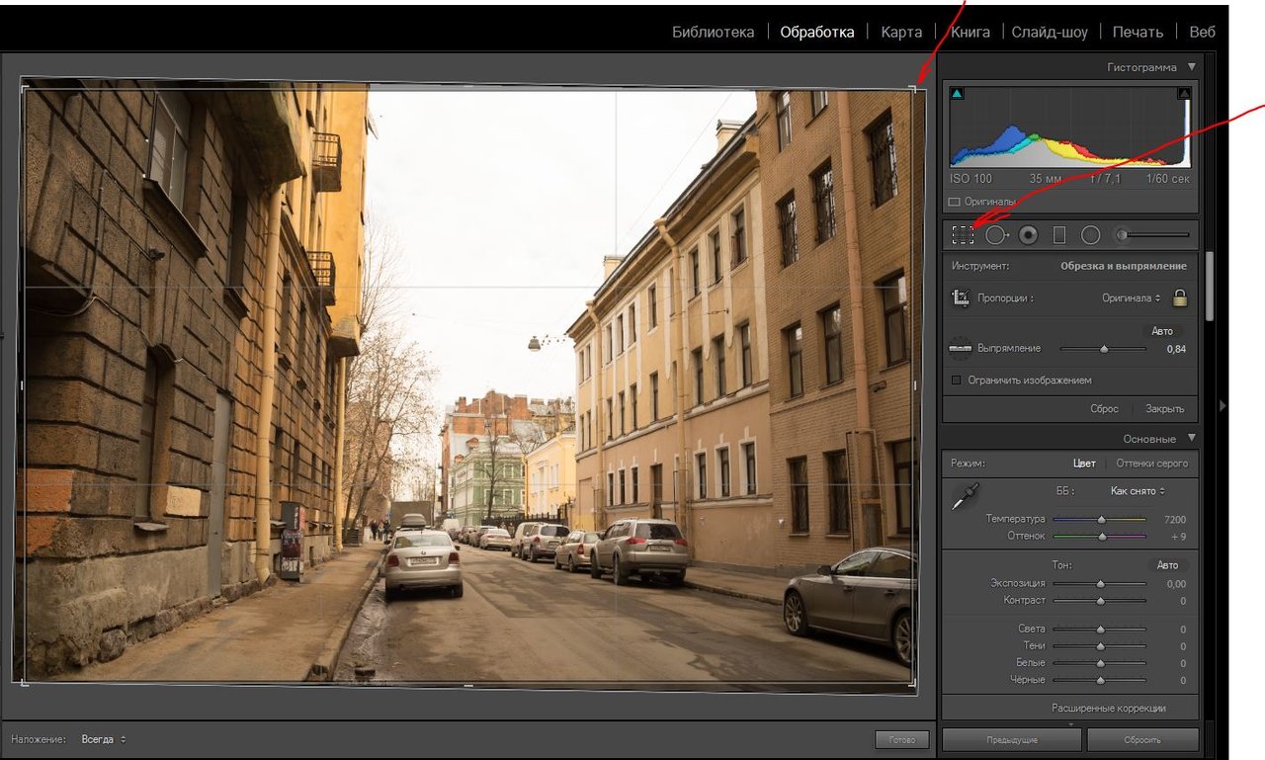Image resolution: width=1265 pixels, height=760 pixels.
Task: Collapse the Гистограмма panel triangle
Action: click(1191, 67)
